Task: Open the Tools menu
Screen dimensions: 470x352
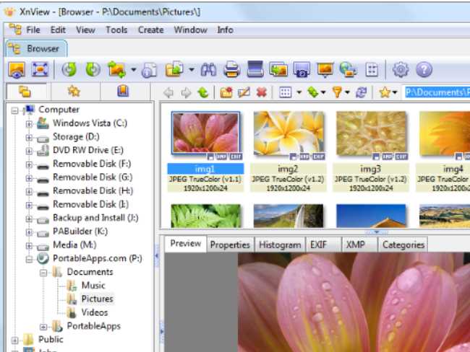Action: tap(116, 30)
